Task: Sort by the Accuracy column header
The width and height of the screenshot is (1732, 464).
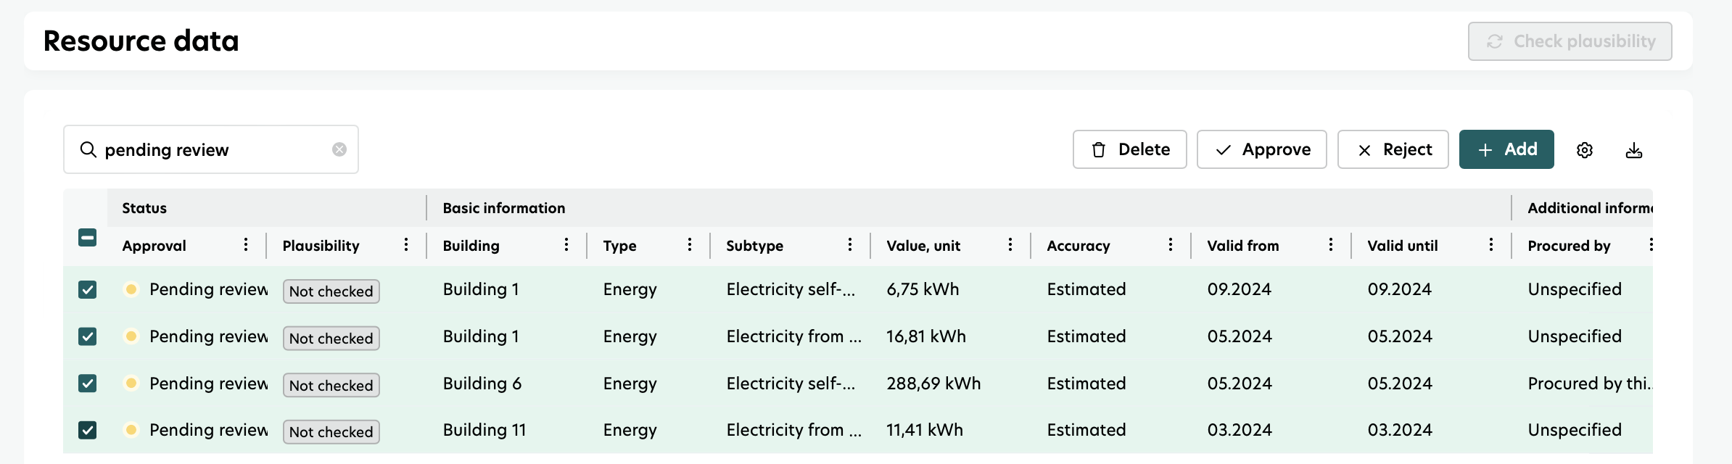Action: 1079,246
